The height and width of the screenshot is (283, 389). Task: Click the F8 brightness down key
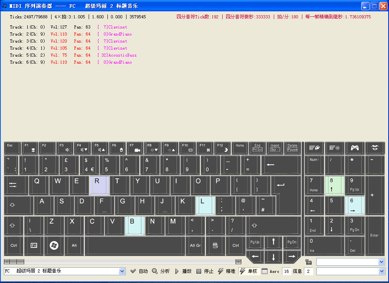tap(153, 148)
